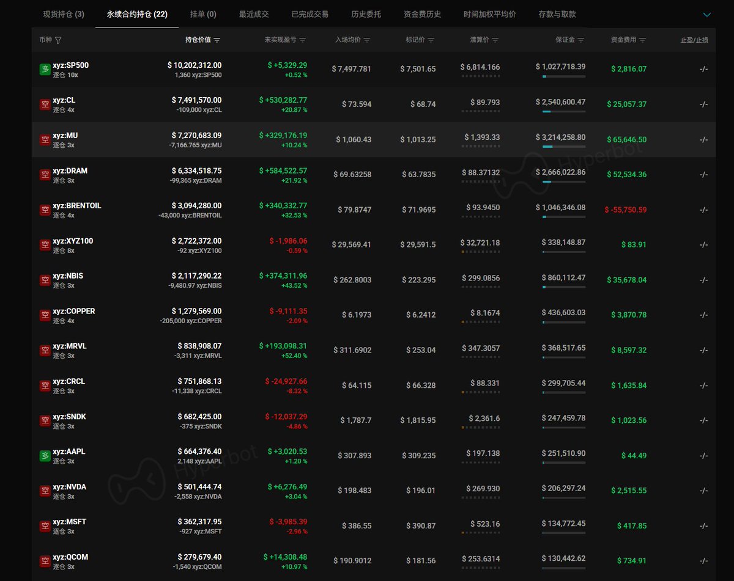This screenshot has height=581, width=734.
Task: Click the short badge on xyz:QCOM row
Action: coord(45,561)
